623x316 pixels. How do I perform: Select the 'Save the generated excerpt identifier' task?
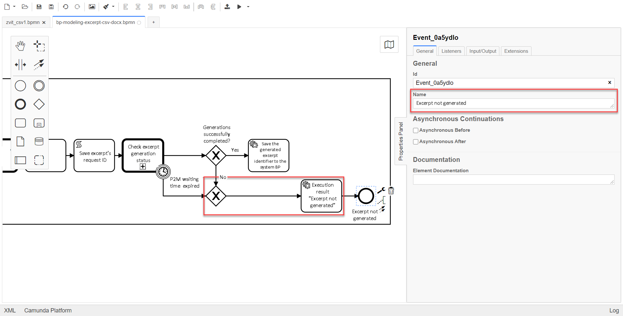coord(269,155)
